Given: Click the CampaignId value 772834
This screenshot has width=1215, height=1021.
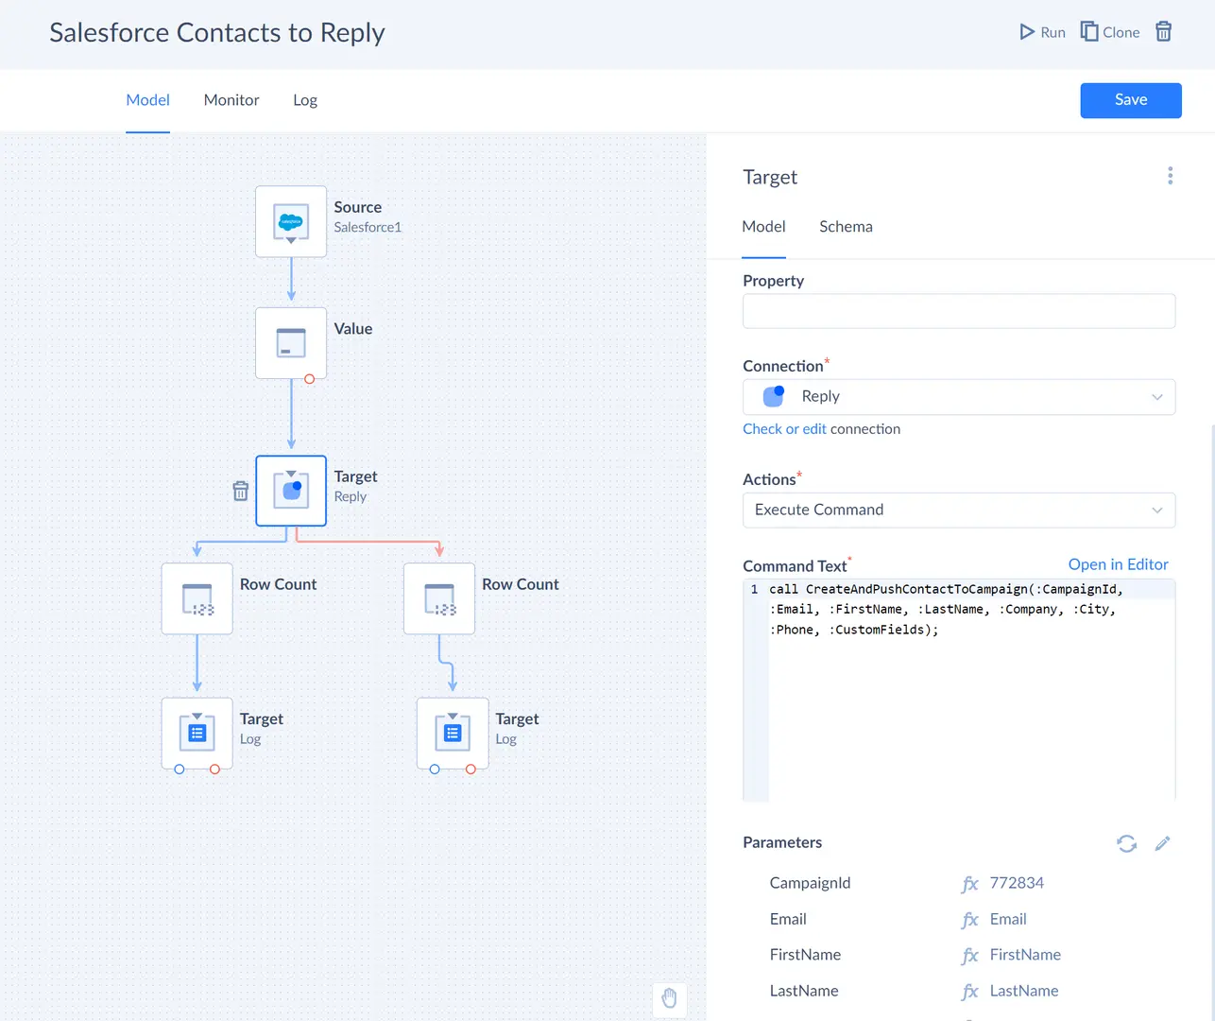Looking at the screenshot, I should pos(1017,883).
